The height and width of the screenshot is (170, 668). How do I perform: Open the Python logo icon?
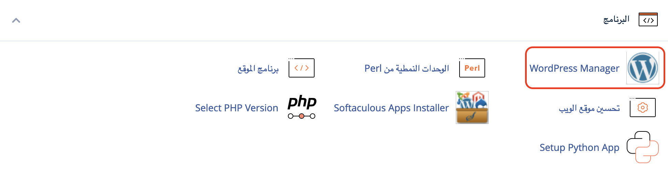coord(642,147)
